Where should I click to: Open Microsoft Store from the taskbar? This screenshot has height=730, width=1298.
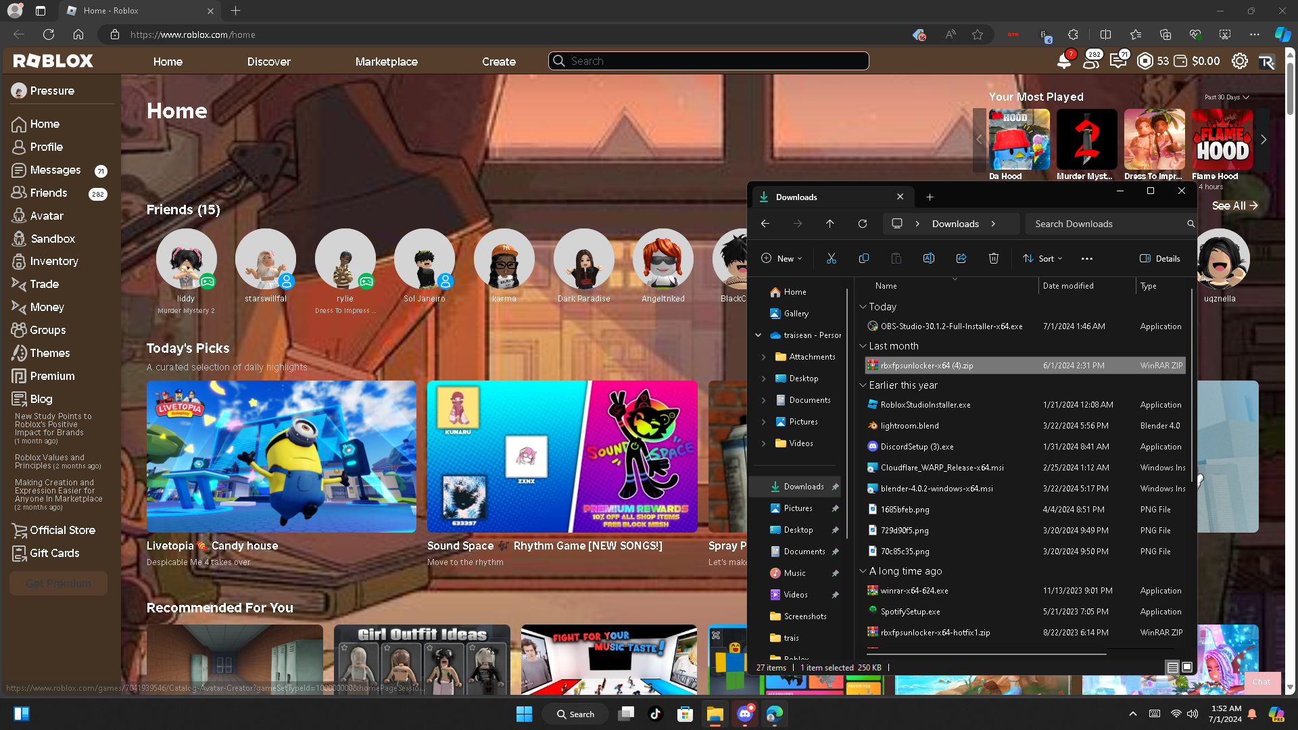point(686,714)
